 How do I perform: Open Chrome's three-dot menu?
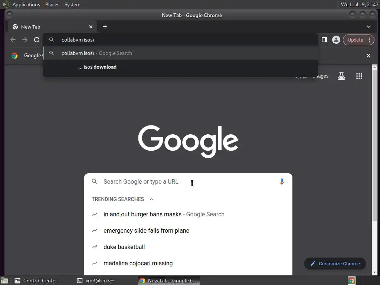coord(369,40)
